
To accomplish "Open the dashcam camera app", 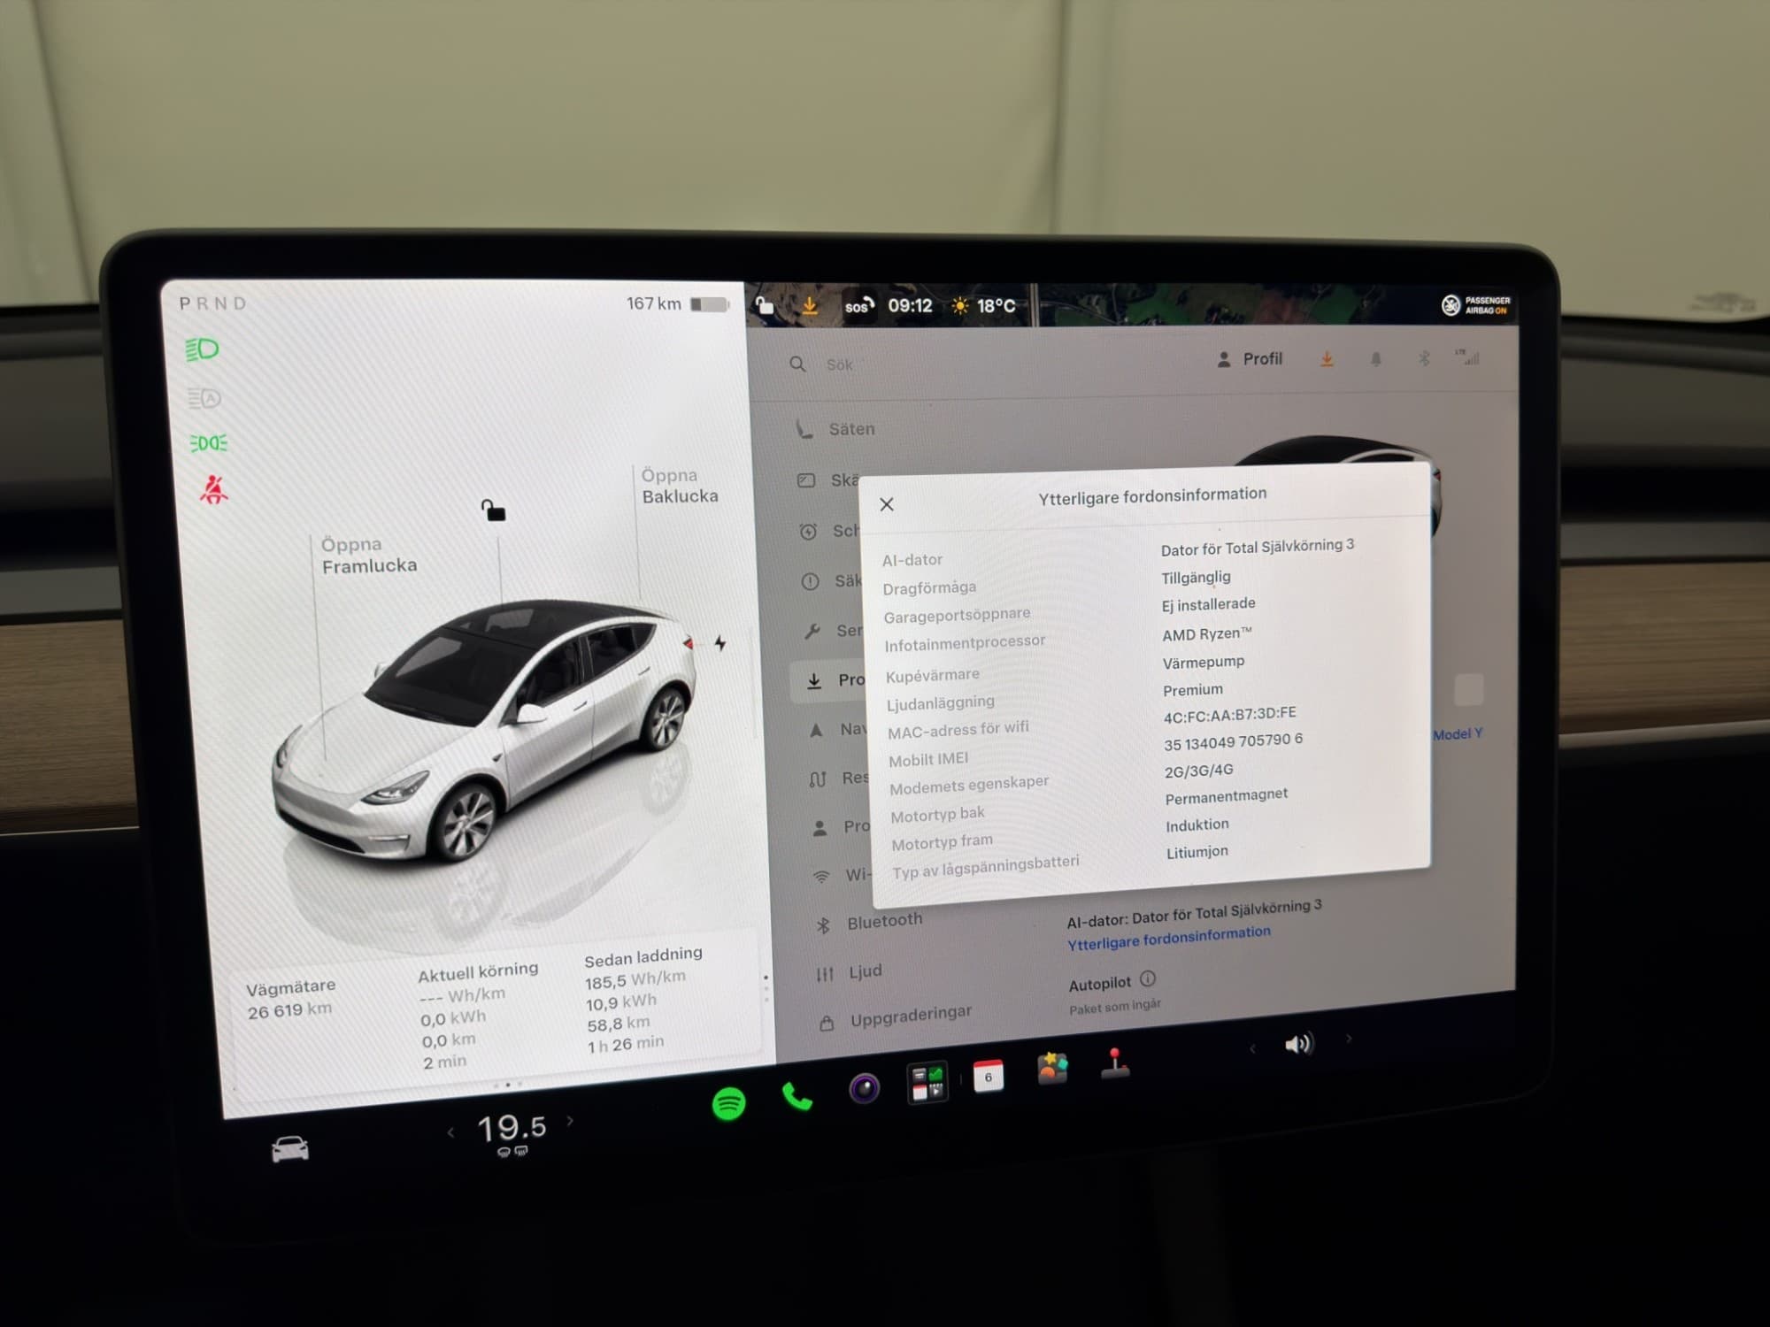I will point(865,1087).
